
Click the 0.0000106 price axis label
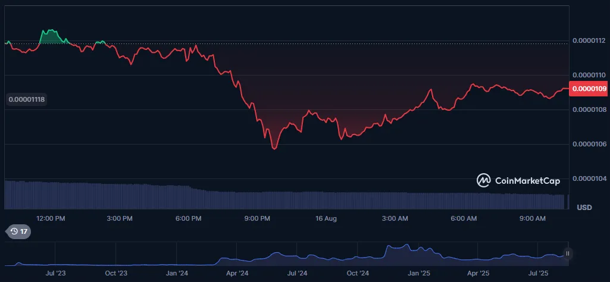coord(589,144)
